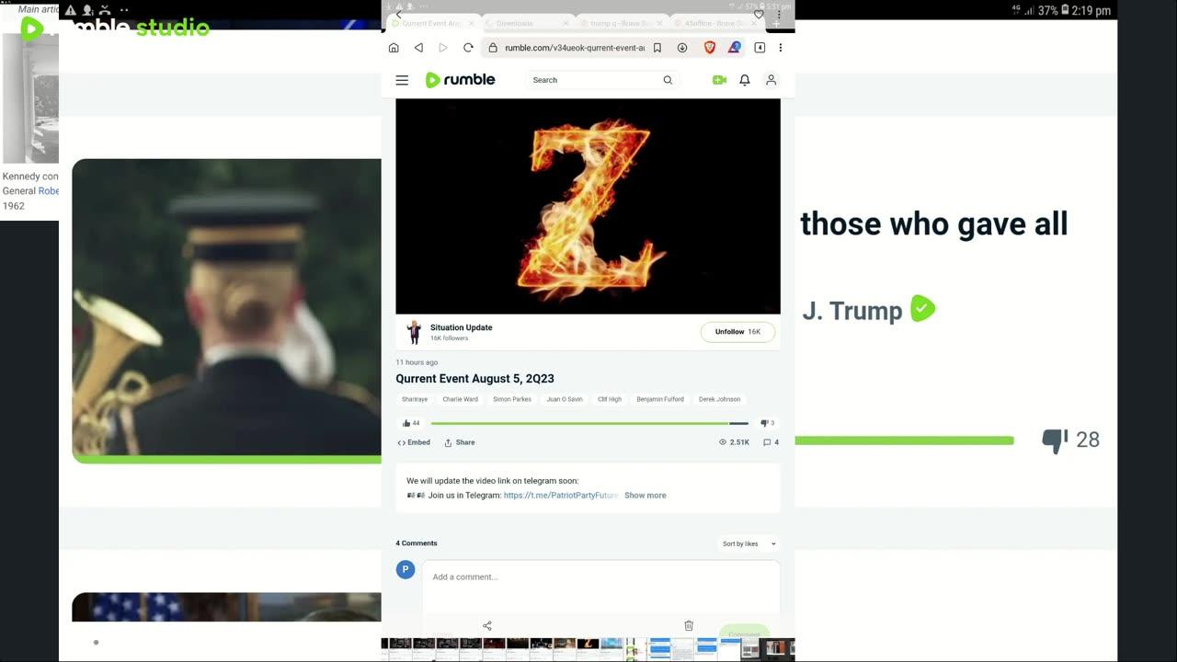This screenshot has height=662, width=1177.
Task: Click the 2.51K views count
Action: pos(734,442)
